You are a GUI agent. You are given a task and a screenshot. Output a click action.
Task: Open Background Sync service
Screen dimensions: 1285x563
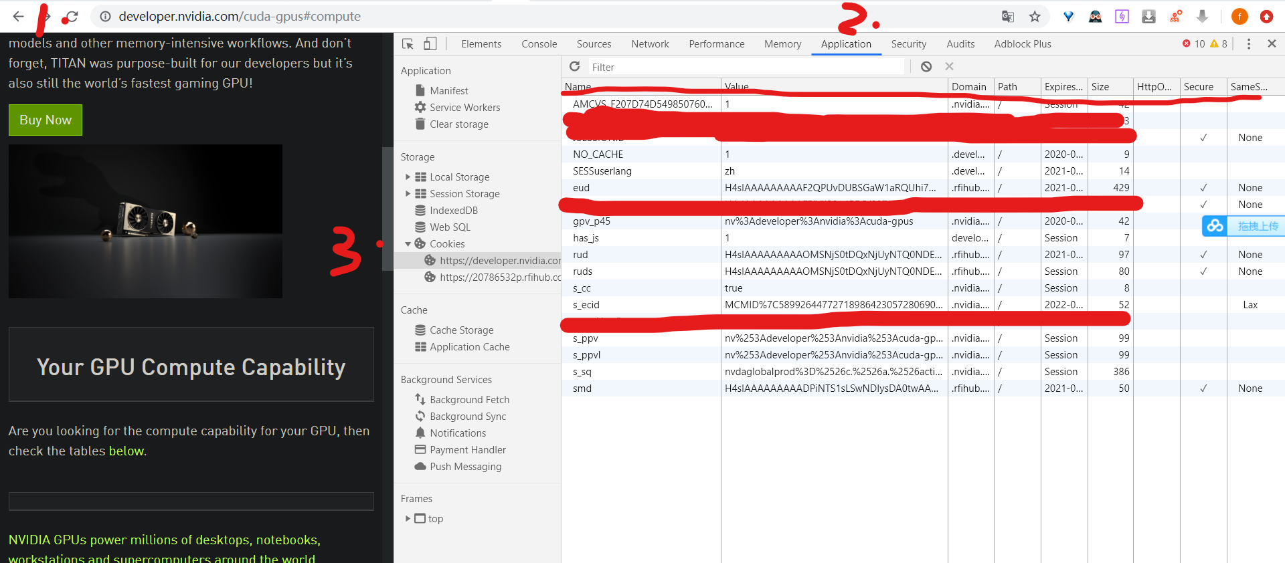tap(467, 417)
